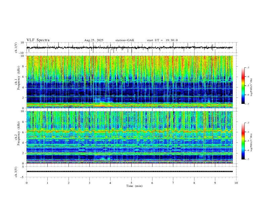Viewport: 266px width, 205px height.
Task: Click the upper color scale bar for ch.1
Action: (243, 86)
